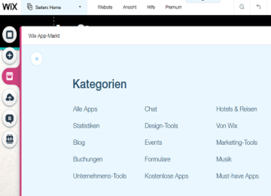Image resolution: width=271 pixels, height=196 pixels.
Task: Open the Ansicht menu
Action: click(x=129, y=7)
